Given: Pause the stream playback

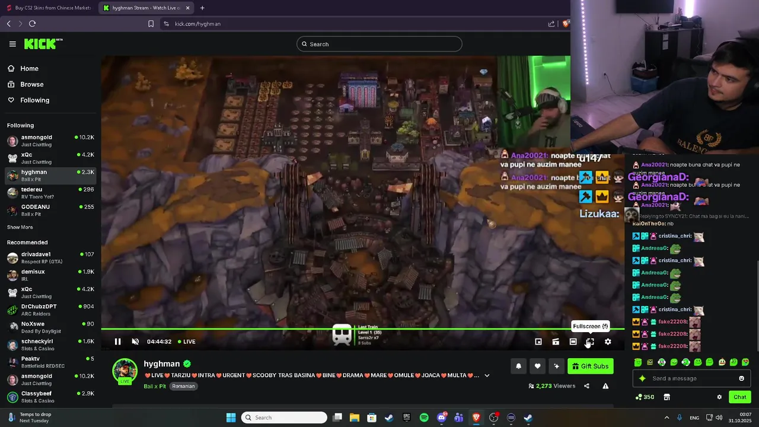Looking at the screenshot, I should (117, 342).
